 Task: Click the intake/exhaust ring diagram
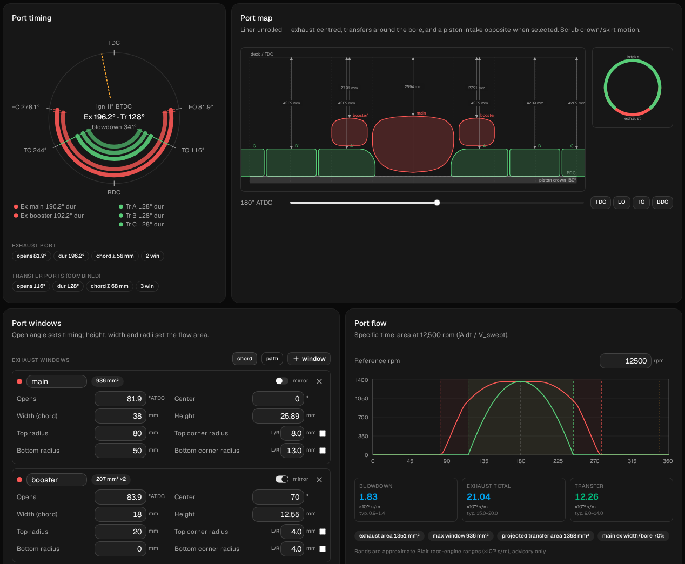click(x=633, y=87)
